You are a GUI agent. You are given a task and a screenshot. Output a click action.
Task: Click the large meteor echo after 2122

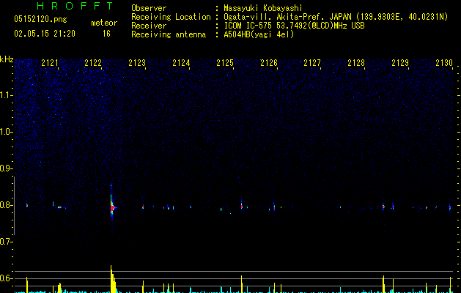112,207
